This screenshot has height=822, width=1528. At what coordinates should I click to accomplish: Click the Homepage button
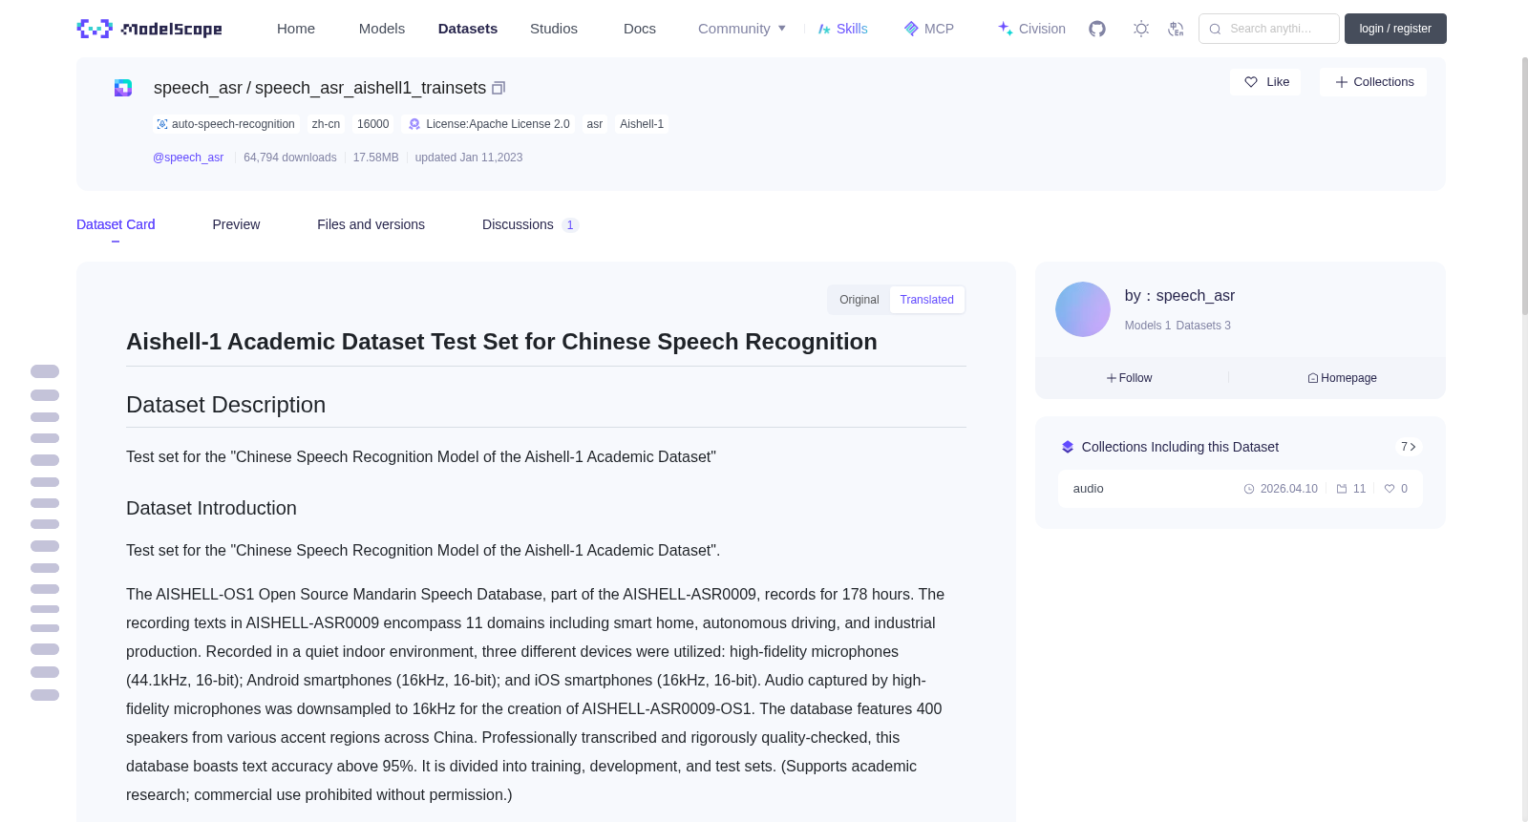(1342, 378)
